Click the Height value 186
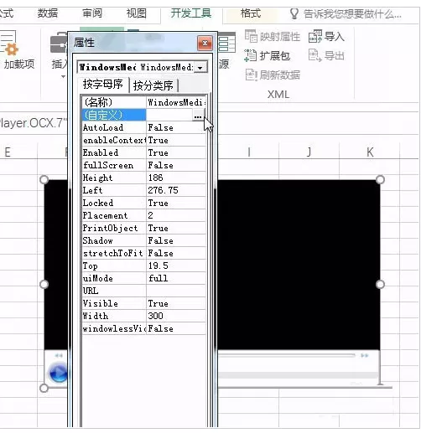 coord(176,178)
